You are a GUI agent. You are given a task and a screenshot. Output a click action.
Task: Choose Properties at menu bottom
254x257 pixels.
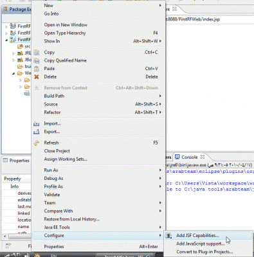tap(98, 247)
